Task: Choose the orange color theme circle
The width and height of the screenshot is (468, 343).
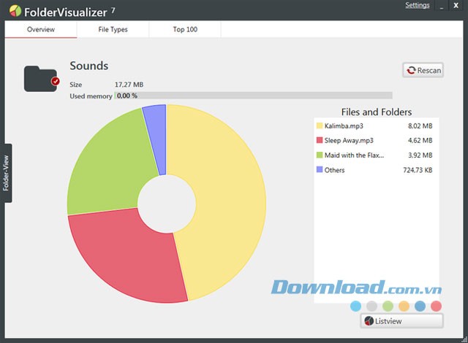Action: pos(404,306)
